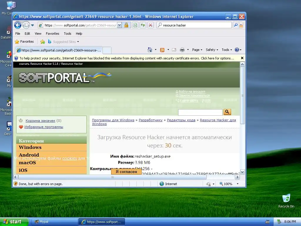Open Suggested Sites dropdown

pos(63,41)
